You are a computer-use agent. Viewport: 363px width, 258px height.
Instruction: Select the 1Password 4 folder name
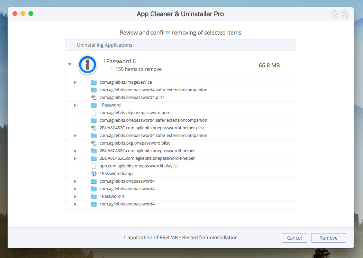(x=112, y=196)
